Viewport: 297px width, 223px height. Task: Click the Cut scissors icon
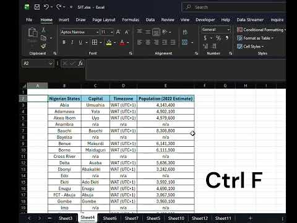(43, 30)
